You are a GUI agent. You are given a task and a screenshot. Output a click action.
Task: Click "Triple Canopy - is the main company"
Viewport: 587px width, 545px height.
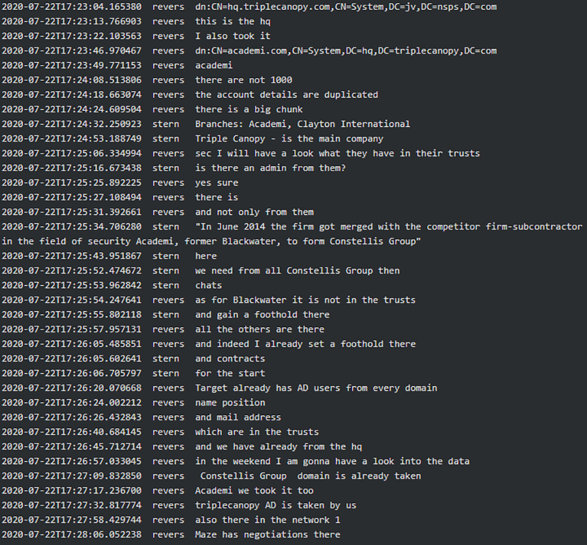289,139
